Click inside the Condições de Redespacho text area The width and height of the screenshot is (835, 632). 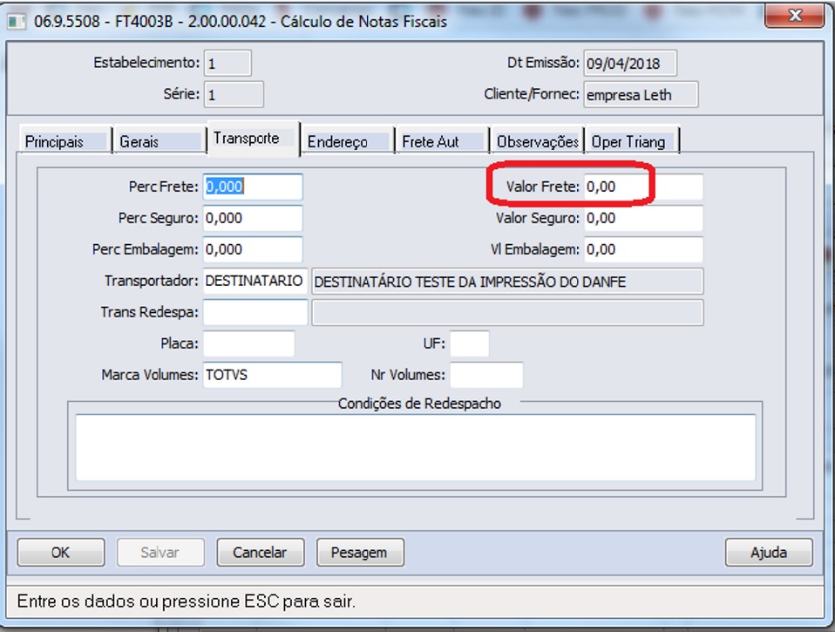415,447
